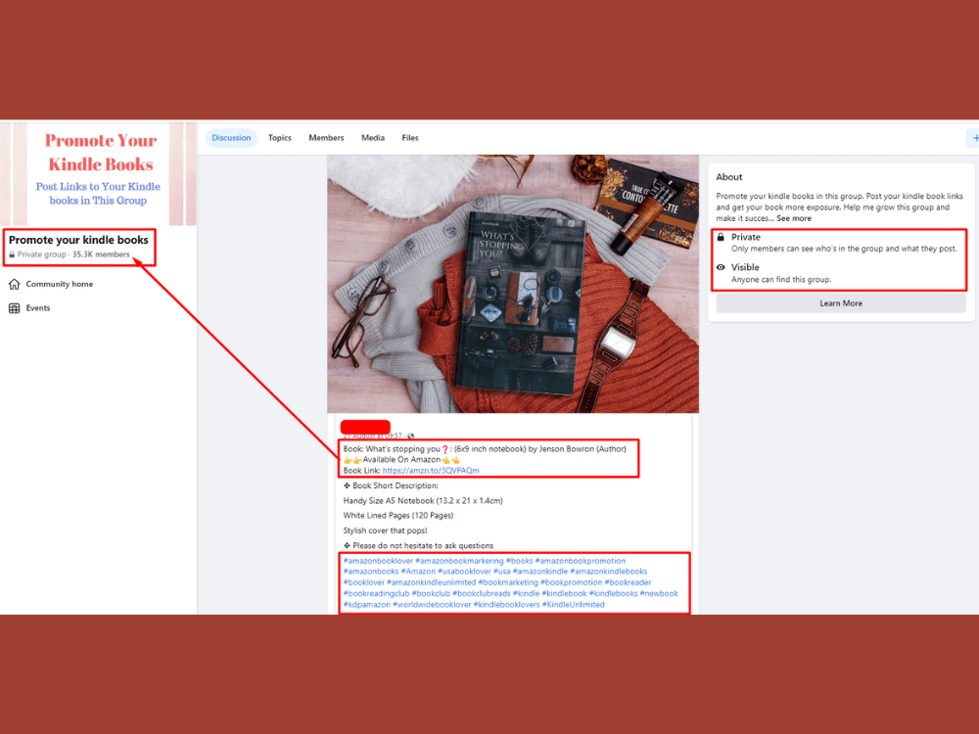Click the Private lock icon in About
This screenshot has height=734, width=979.
point(721,237)
